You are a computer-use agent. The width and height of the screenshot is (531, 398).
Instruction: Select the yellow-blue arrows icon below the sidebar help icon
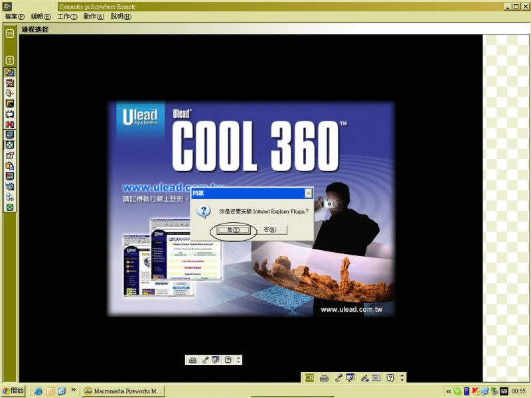tap(10, 72)
